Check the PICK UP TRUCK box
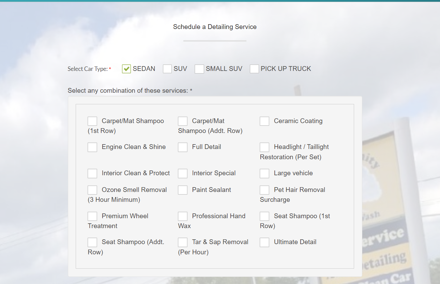This screenshot has width=440, height=284. 254,69
